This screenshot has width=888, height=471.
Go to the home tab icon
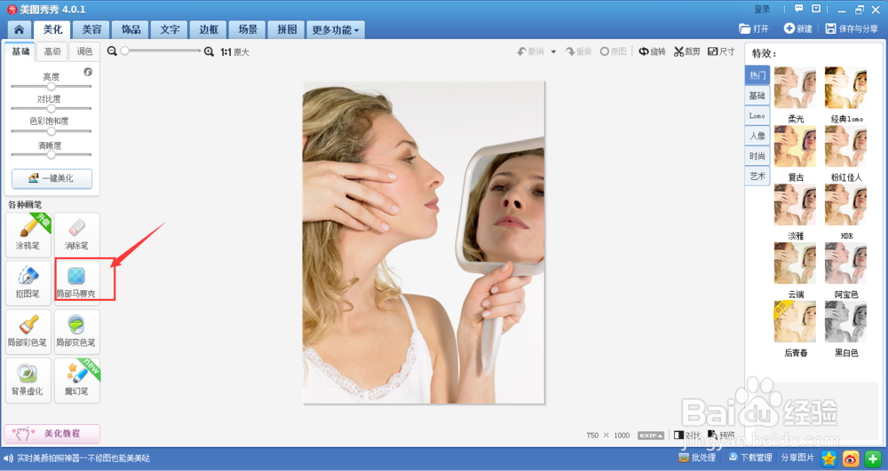(20, 29)
